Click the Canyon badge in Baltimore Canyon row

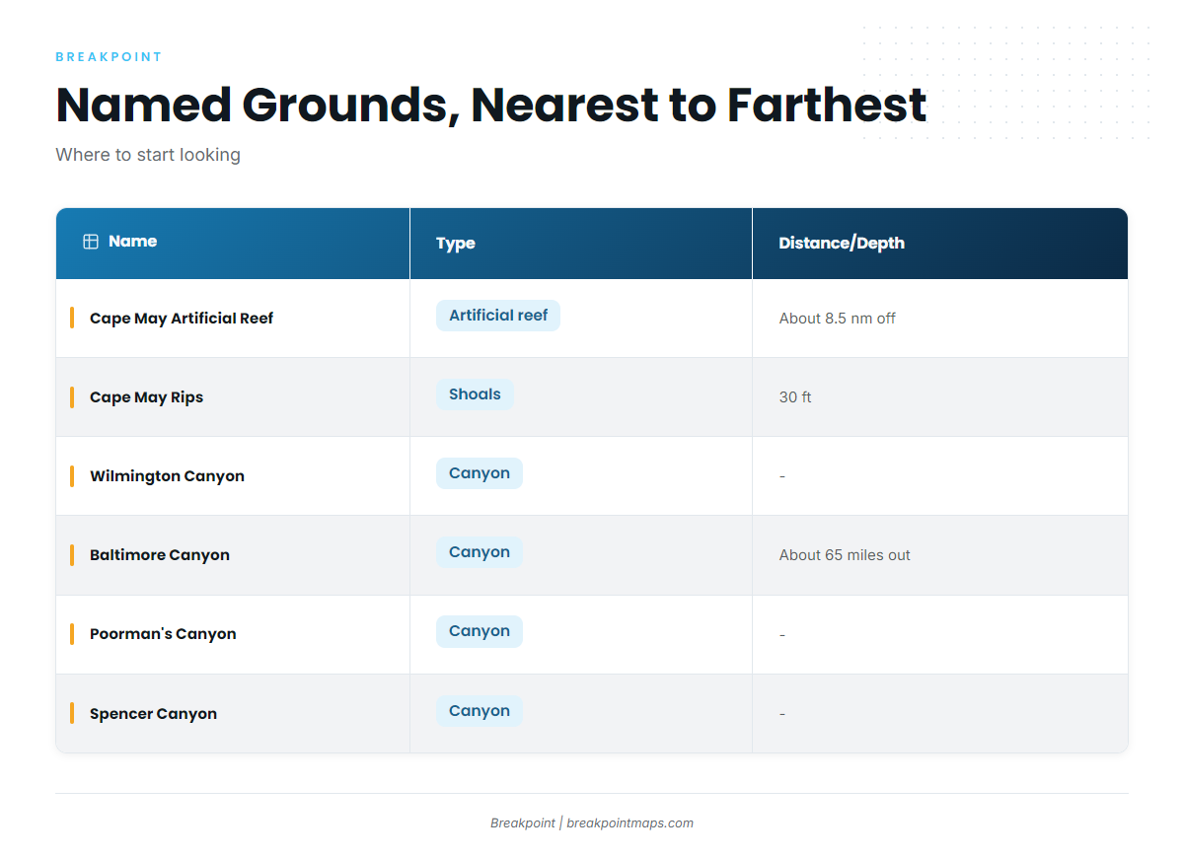click(480, 552)
